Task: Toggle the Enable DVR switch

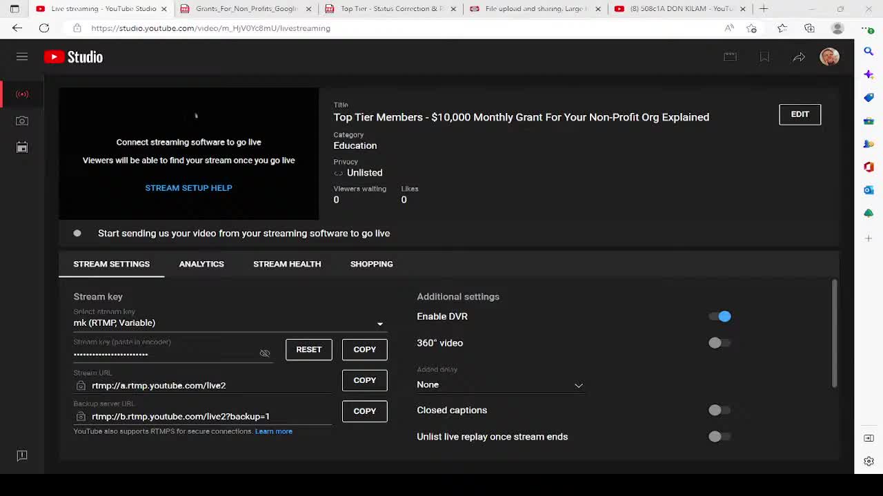Action: tap(720, 316)
